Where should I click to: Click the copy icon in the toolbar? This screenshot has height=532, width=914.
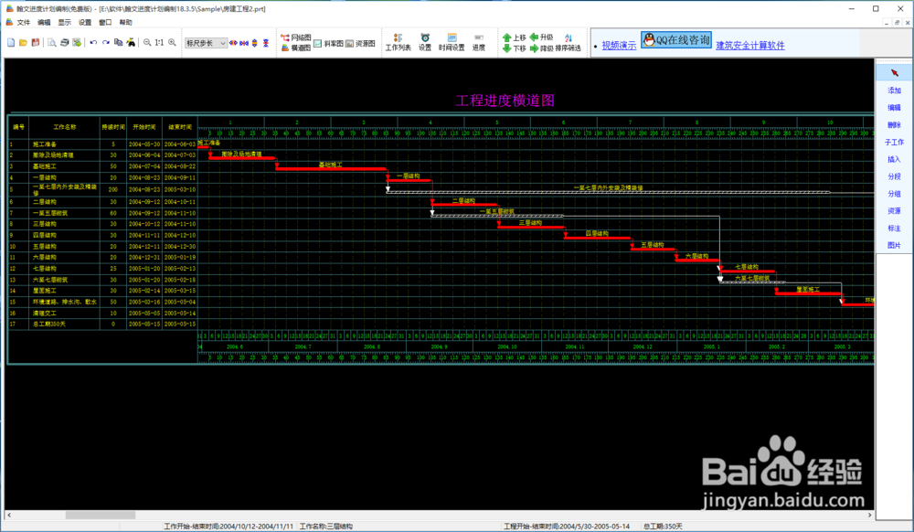pyautogui.click(x=118, y=43)
